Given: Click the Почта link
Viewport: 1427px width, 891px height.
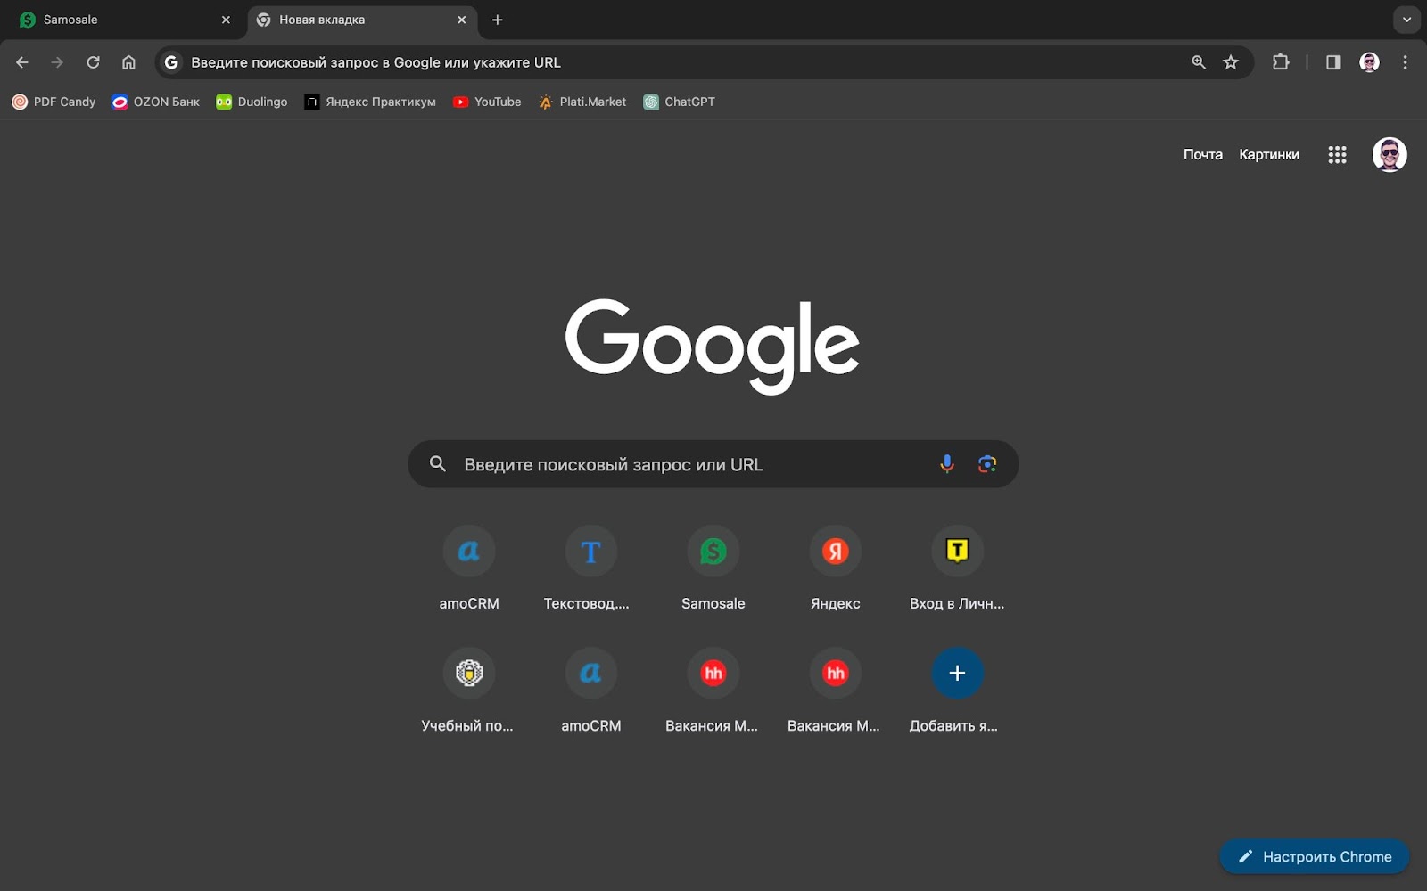Looking at the screenshot, I should (1202, 155).
